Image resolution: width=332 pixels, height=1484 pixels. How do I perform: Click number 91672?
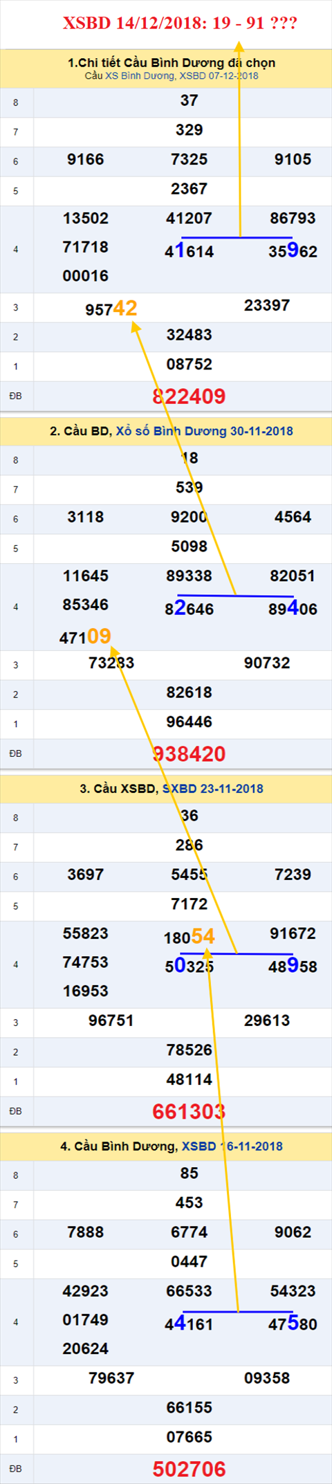(x=293, y=933)
